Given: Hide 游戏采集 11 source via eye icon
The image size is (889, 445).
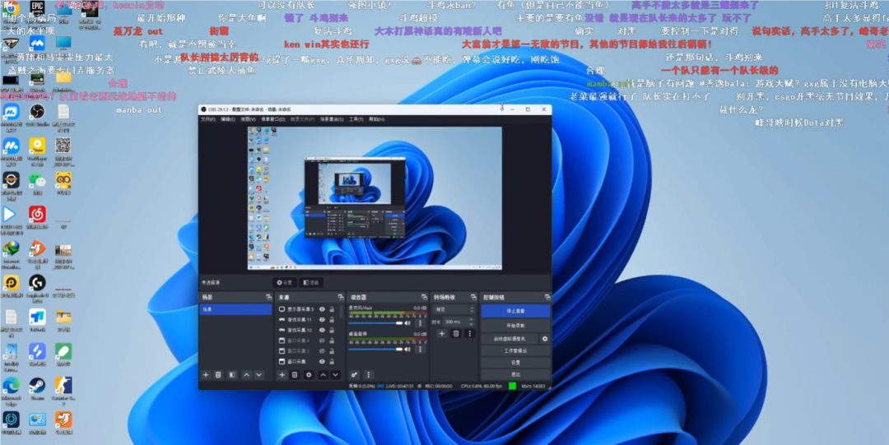Looking at the screenshot, I should tap(322, 320).
